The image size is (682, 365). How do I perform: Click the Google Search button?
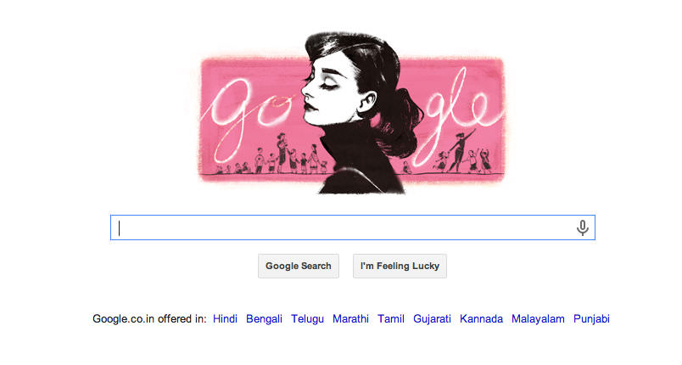299,266
